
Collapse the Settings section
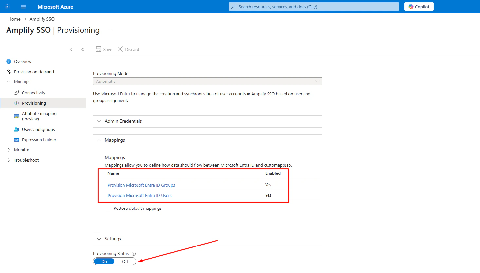(x=208, y=239)
